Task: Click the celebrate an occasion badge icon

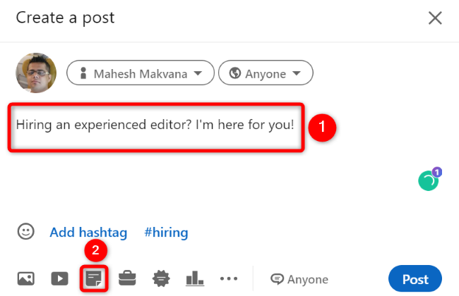Action: (x=160, y=279)
